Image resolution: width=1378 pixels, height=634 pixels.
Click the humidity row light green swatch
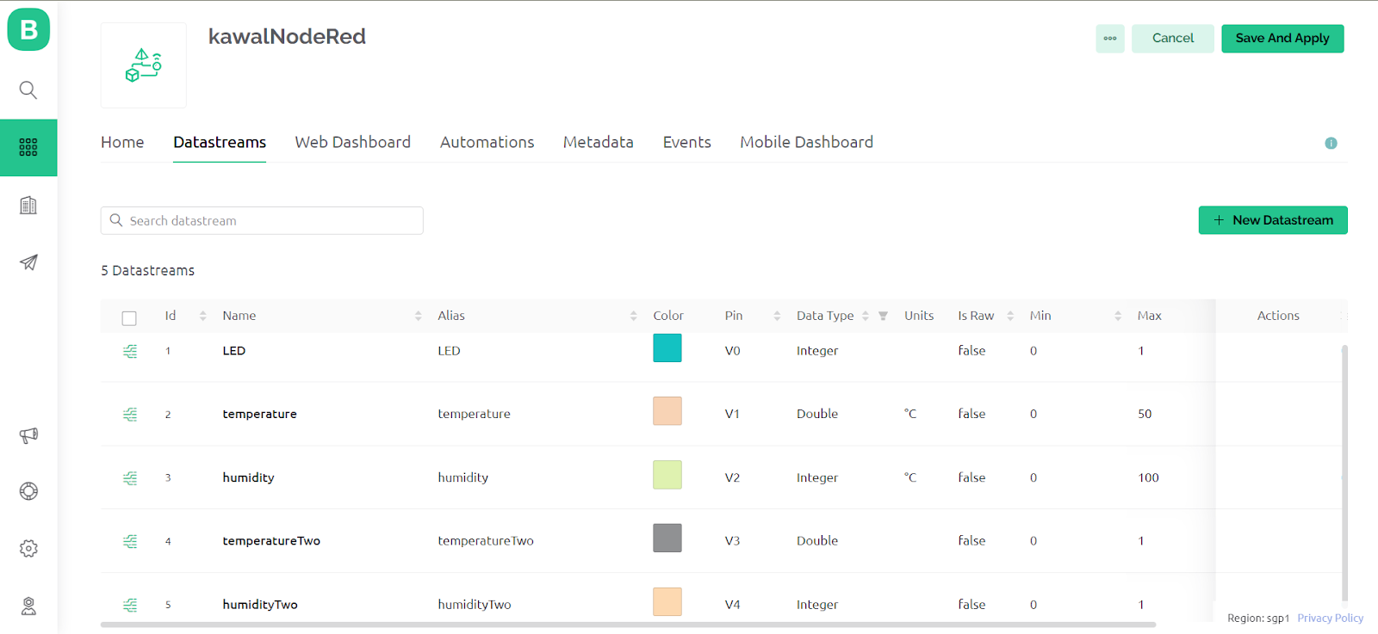pyautogui.click(x=667, y=475)
